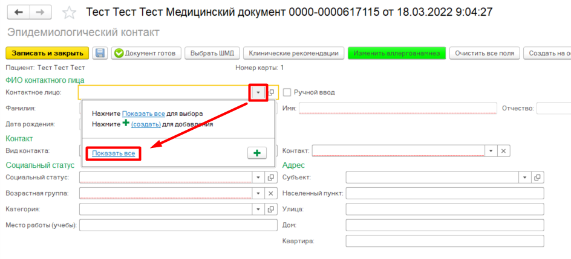Click into the Место работы (учебы) field
This screenshot has height=259, width=571.
pyautogui.click(x=177, y=225)
